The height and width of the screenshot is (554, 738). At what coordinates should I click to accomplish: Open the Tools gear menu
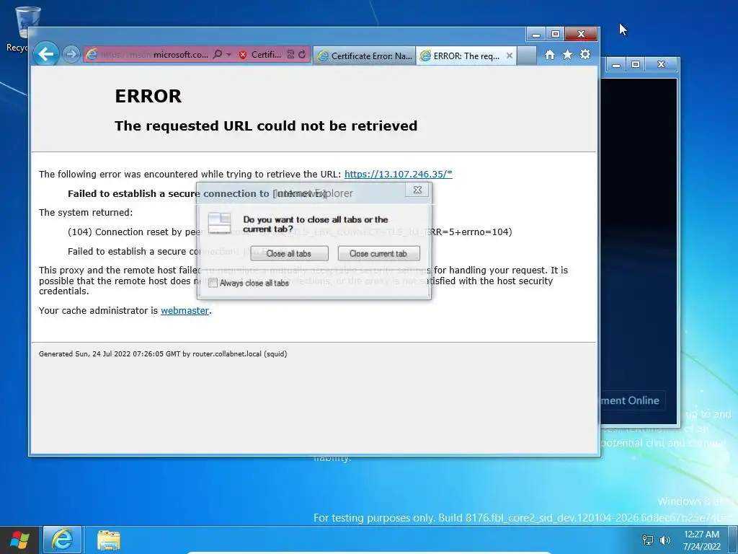coord(585,55)
